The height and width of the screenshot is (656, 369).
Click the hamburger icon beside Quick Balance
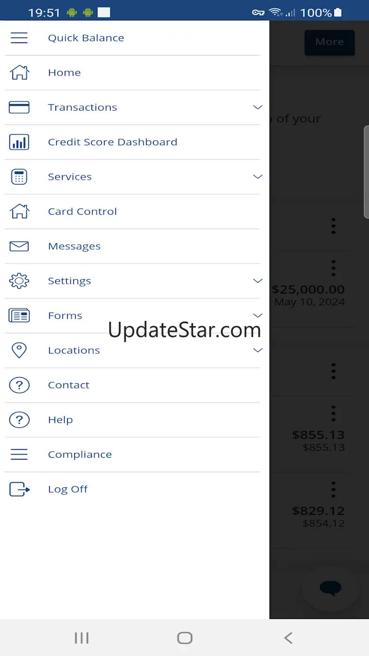coord(19,38)
